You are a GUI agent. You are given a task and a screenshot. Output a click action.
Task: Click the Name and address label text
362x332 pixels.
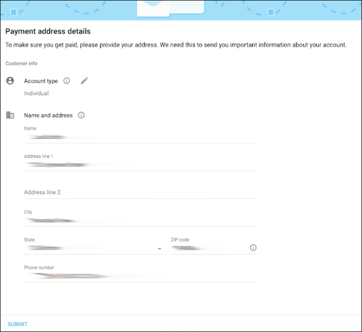point(48,115)
